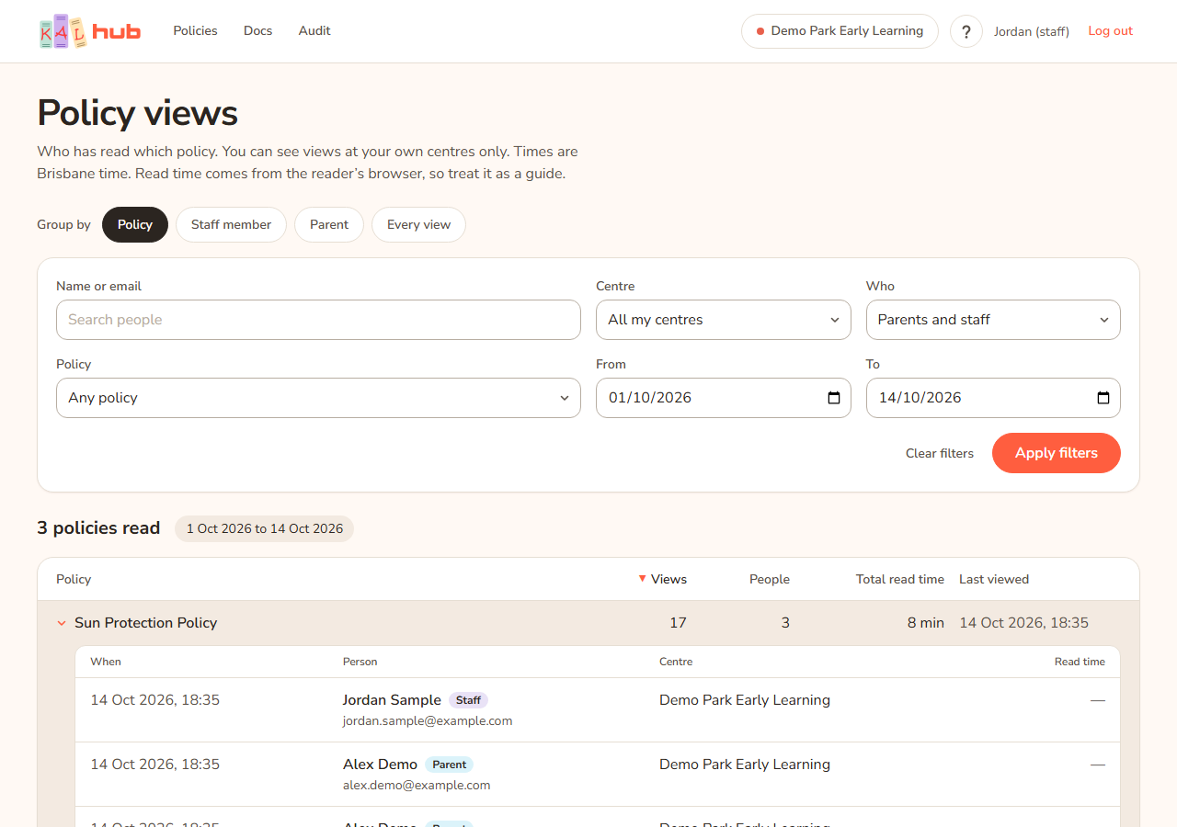Open the help question mark icon
The height and width of the screenshot is (827, 1177).
click(966, 31)
